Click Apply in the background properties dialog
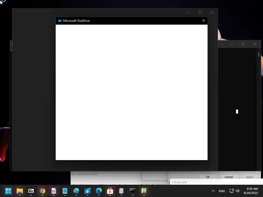 click(249, 177)
